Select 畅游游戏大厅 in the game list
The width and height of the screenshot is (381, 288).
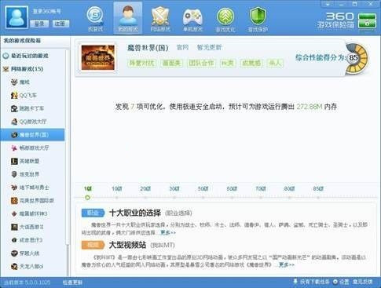pos(33,148)
